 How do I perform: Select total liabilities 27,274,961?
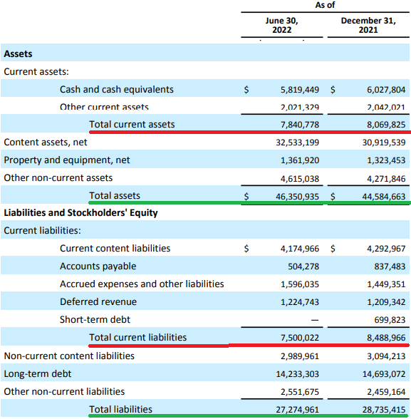coord(298,410)
